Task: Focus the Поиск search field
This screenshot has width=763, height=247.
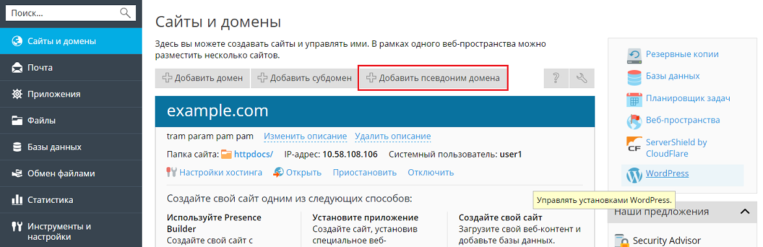Action: pyautogui.click(x=70, y=12)
